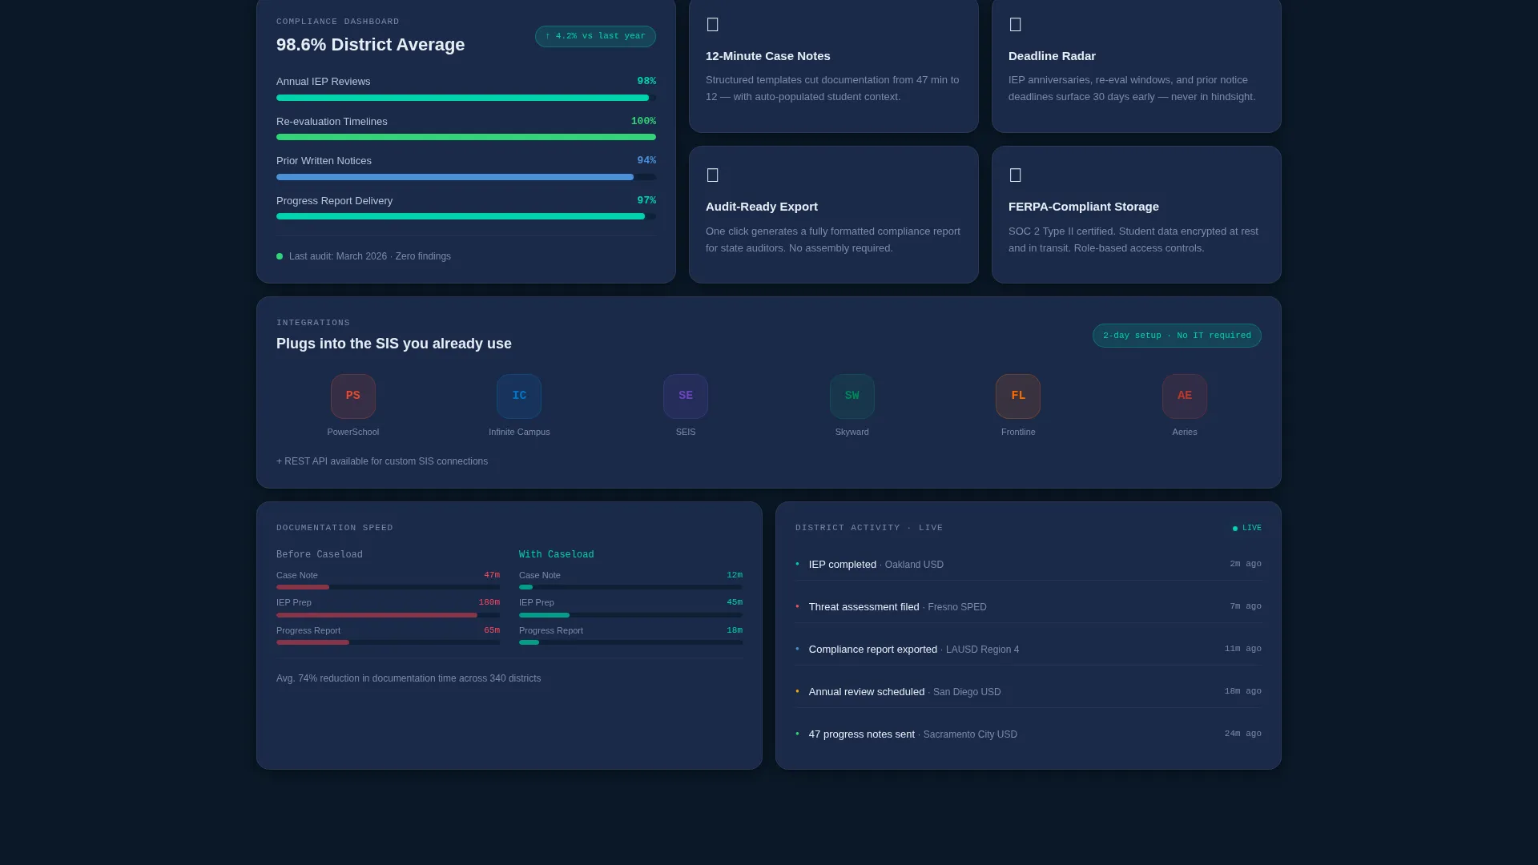Screen dimensions: 1538x865
Task: Open the Skyward SW integration icon
Action: click(852, 396)
